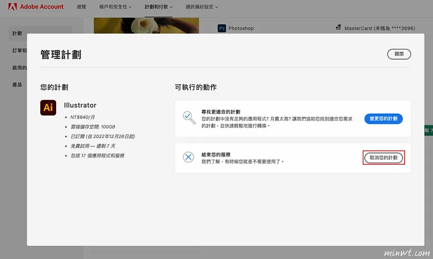Click the blue 變更您的計劃 button
The width and height of the screenshot is (433, 259).
click(384, 119)
